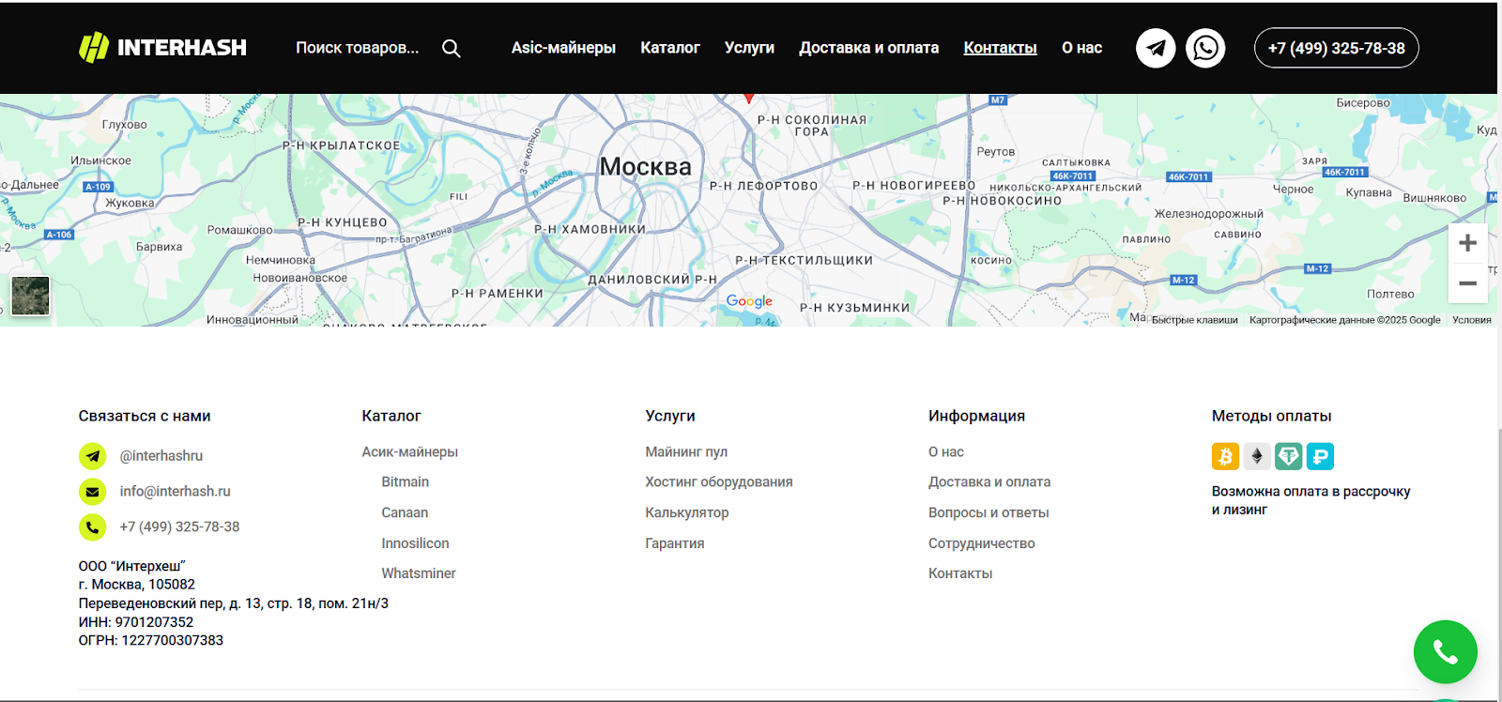Click the Ethereum payment icon

[1257, 456]
